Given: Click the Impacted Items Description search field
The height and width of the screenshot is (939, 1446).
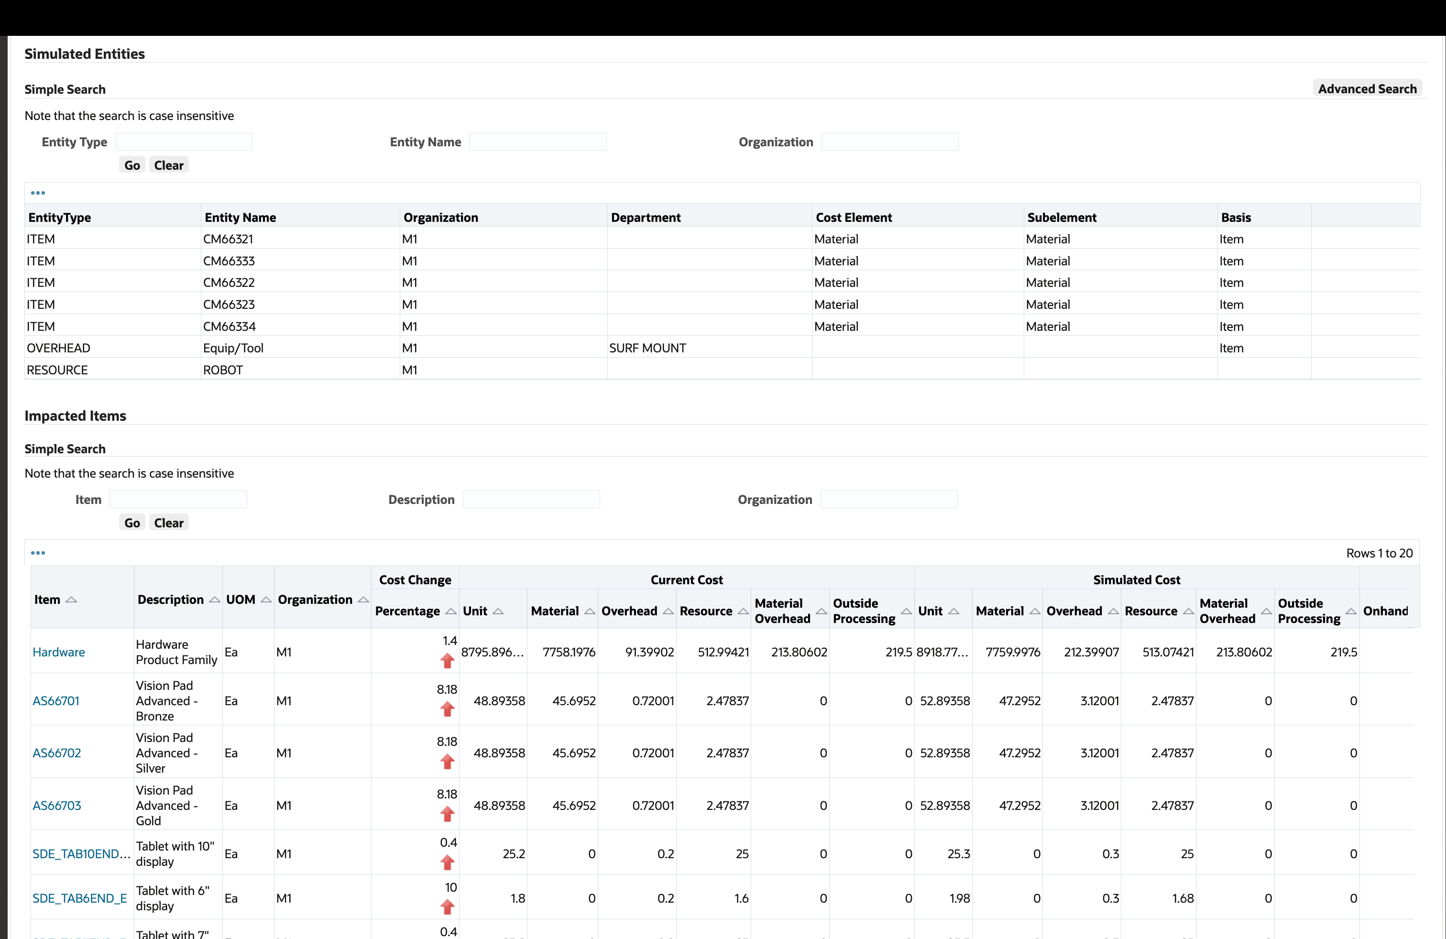Looking at the screenshot, I should [531, 499].
